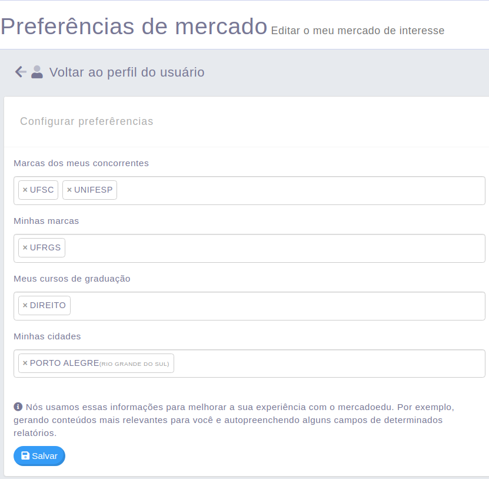Click the info icon beside the notice
This screenshot has width=489, height=479.
[x=18, y=407]
